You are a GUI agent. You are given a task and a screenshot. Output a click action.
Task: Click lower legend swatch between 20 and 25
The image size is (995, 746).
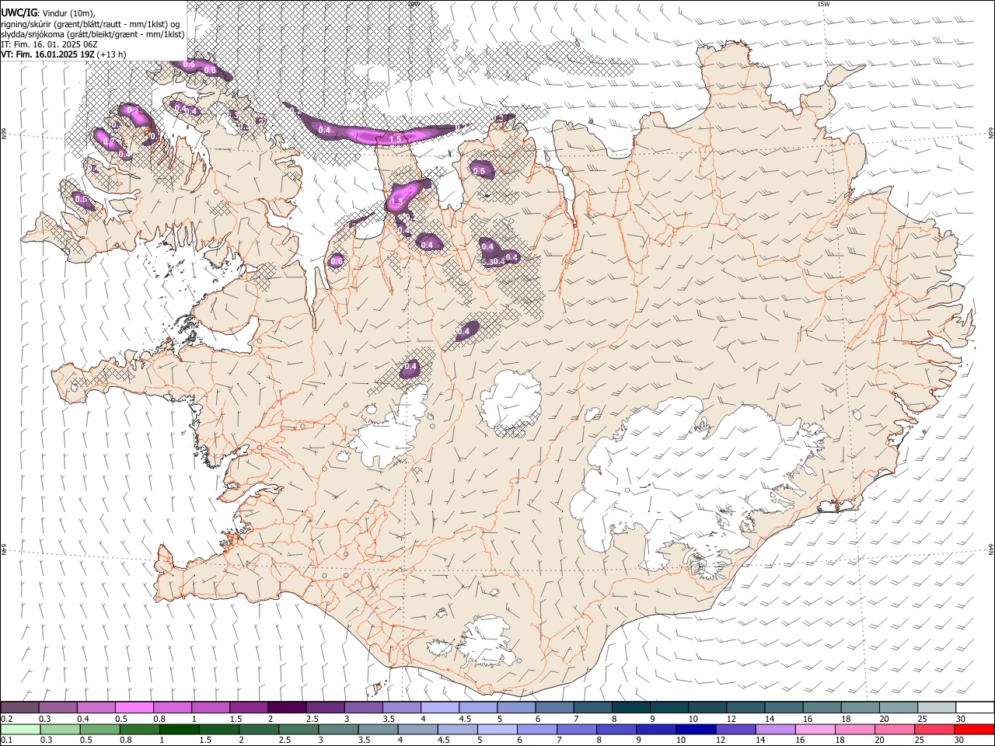[x=895, y=729]
